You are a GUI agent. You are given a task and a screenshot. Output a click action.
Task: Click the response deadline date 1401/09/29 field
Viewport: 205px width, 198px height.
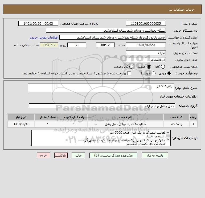(146, 45)
